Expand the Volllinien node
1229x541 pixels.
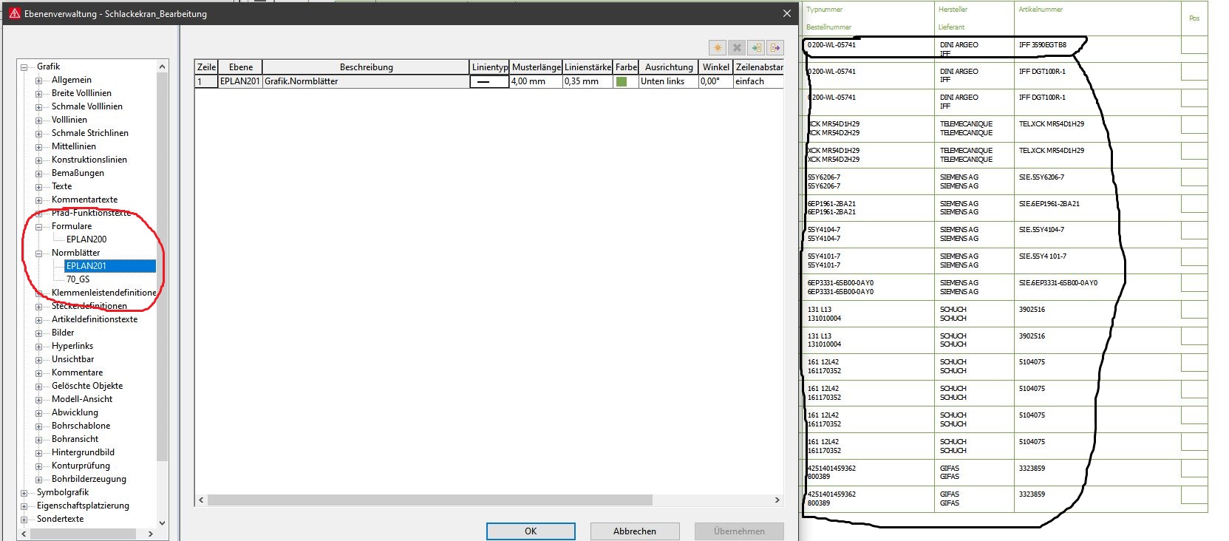click(x=38, y=120)
